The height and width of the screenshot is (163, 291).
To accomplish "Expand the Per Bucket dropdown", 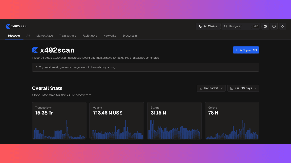I will (211, 88).
